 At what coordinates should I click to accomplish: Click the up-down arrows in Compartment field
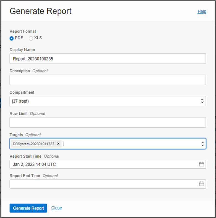coord(202,101)
